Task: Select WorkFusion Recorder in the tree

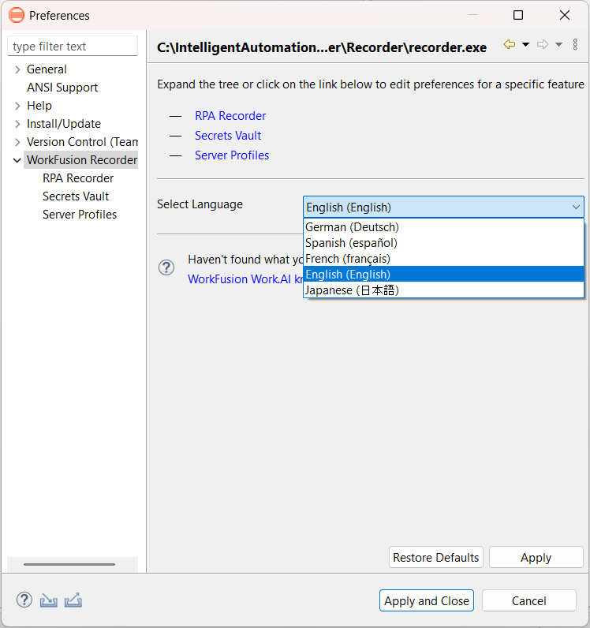Action: tap(82, 160)
